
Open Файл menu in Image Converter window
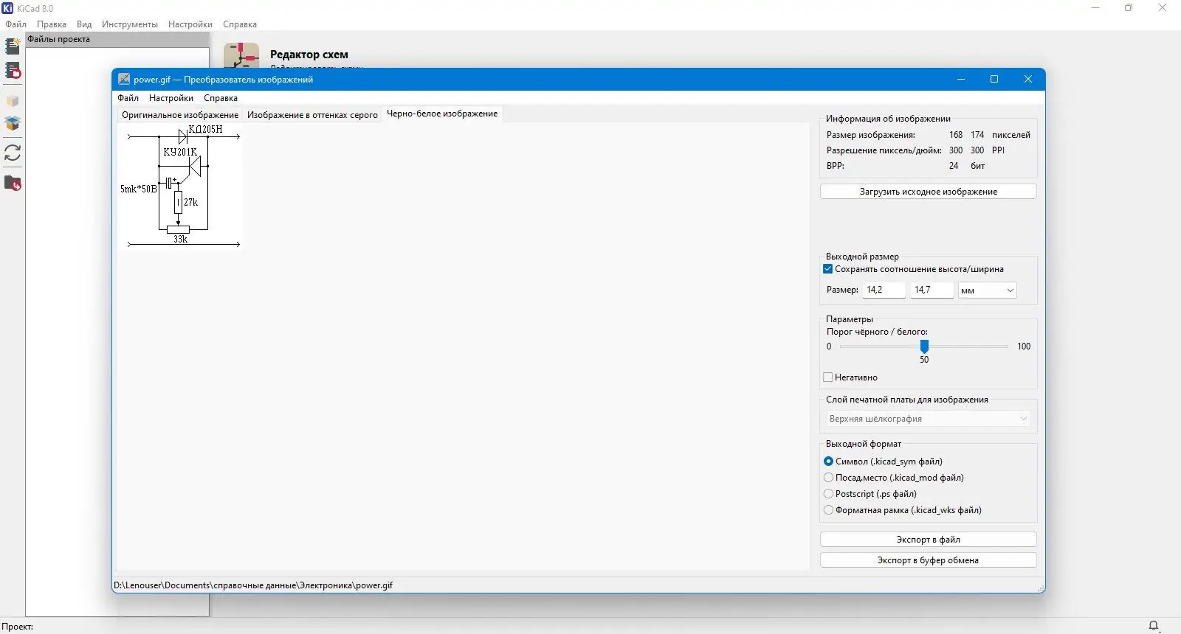click(128, 98)
